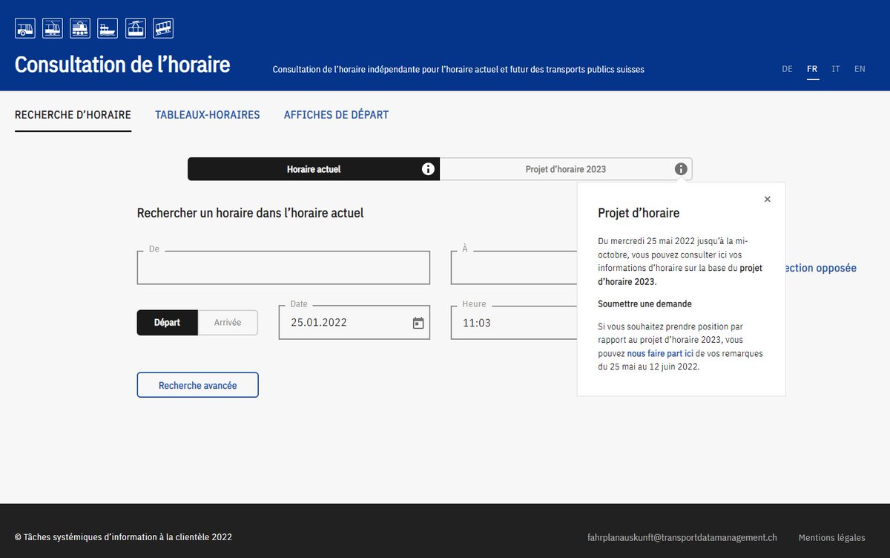The image size is (890, 558).
Task: Choose the Arrivée option
Action: coord(228,323)
